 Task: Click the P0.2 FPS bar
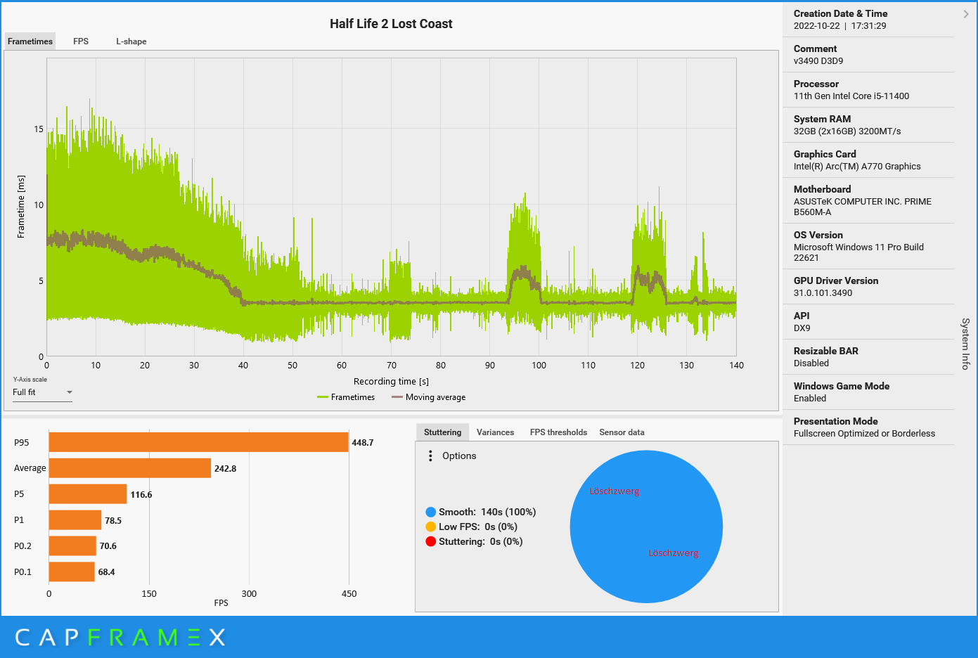click(72, 546)
